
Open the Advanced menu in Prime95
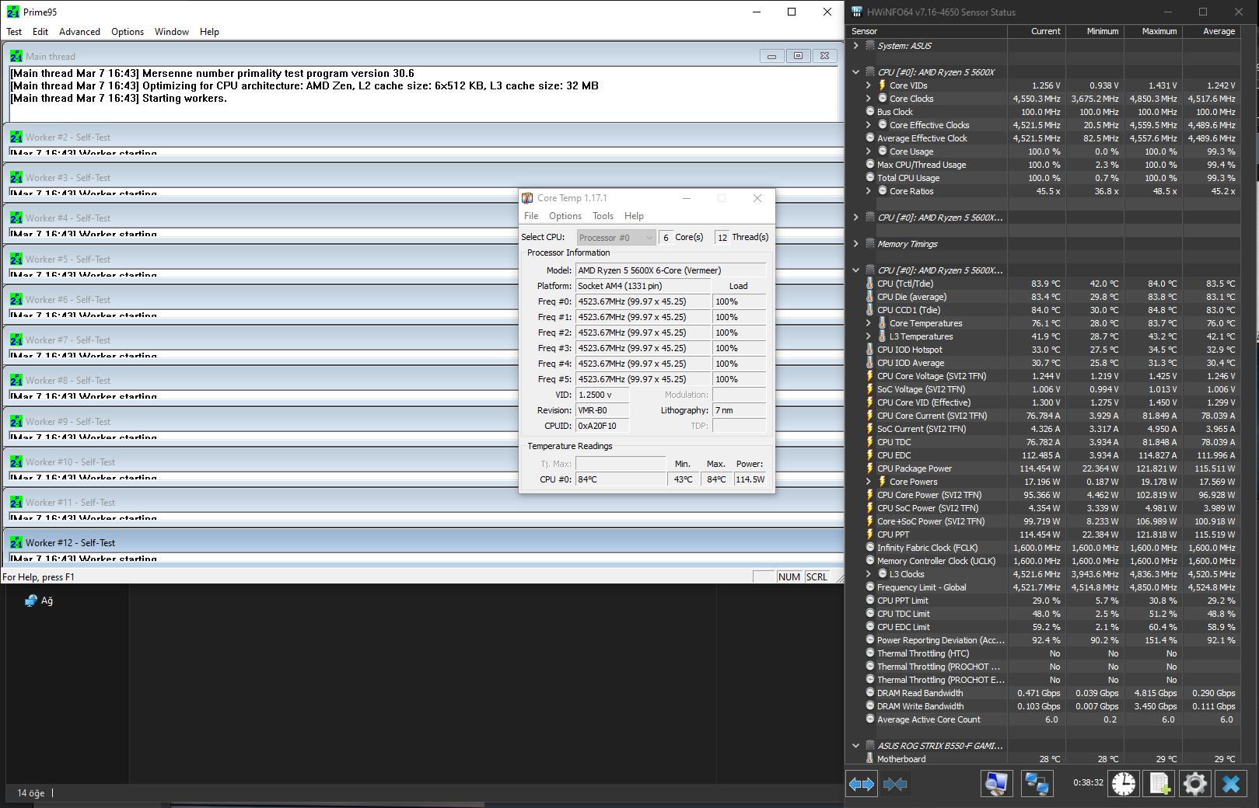click(79, 32)
